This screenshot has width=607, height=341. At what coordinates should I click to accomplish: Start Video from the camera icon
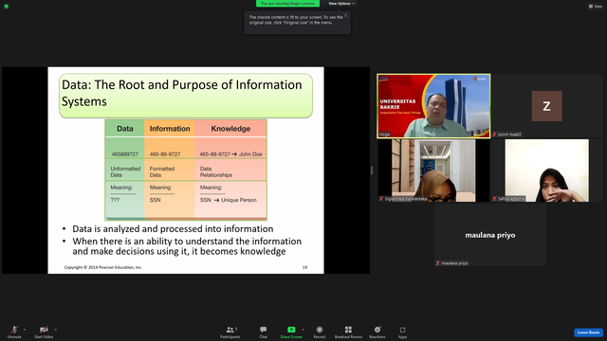[44, 332]
